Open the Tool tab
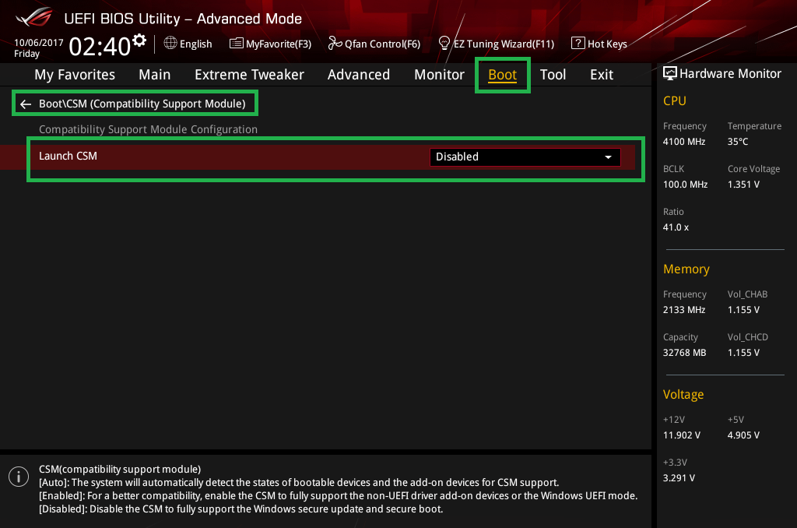 553,75
